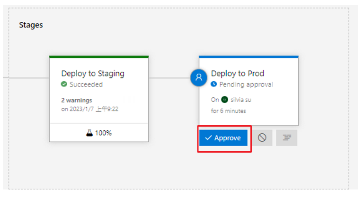Open stage logs via the lines icon
The image size is (364, 198).
point(286,138)
